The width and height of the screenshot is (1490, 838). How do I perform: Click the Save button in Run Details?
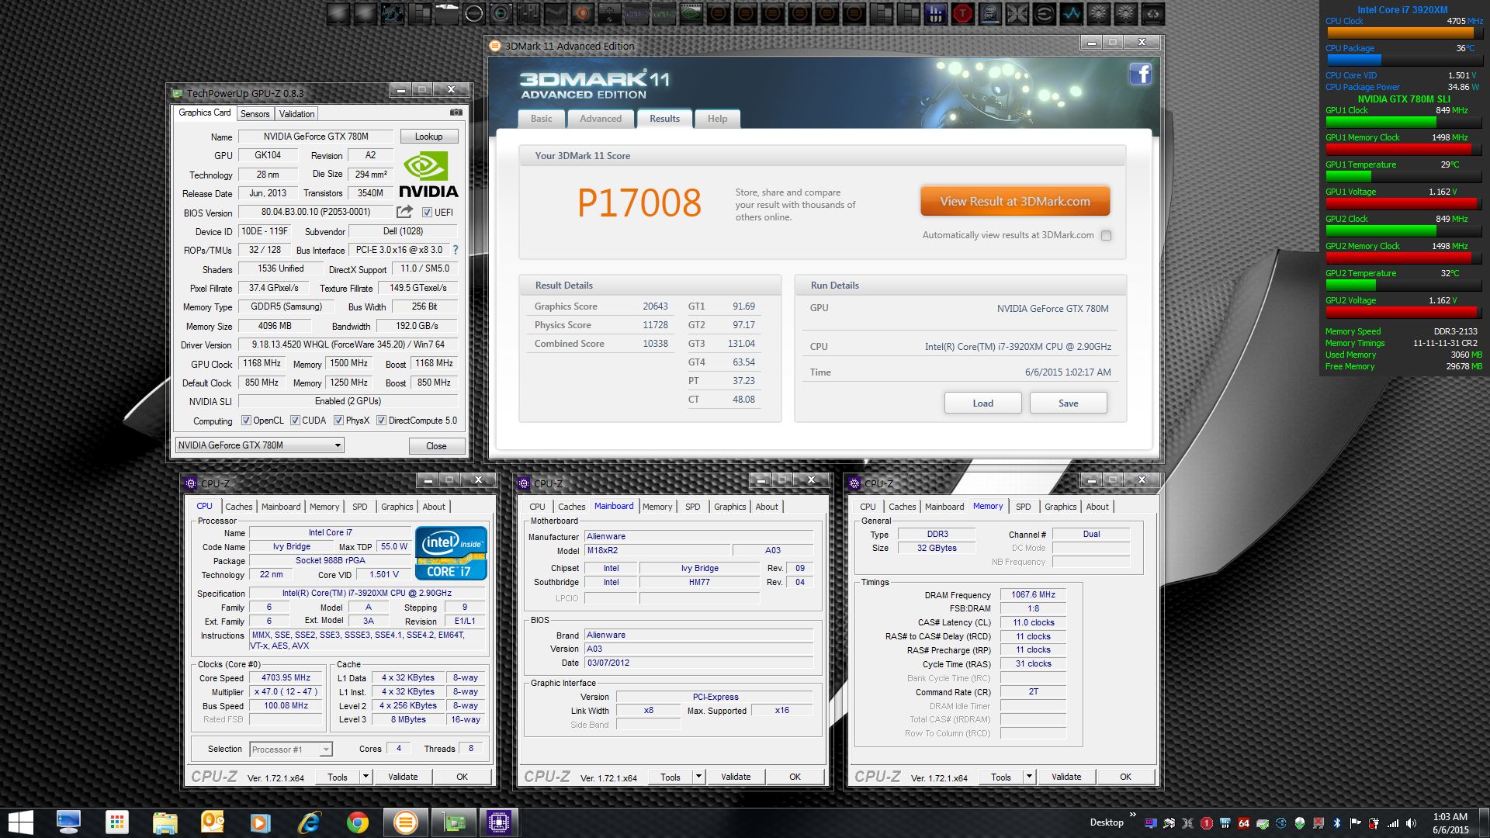click(x=1068, y=403)
